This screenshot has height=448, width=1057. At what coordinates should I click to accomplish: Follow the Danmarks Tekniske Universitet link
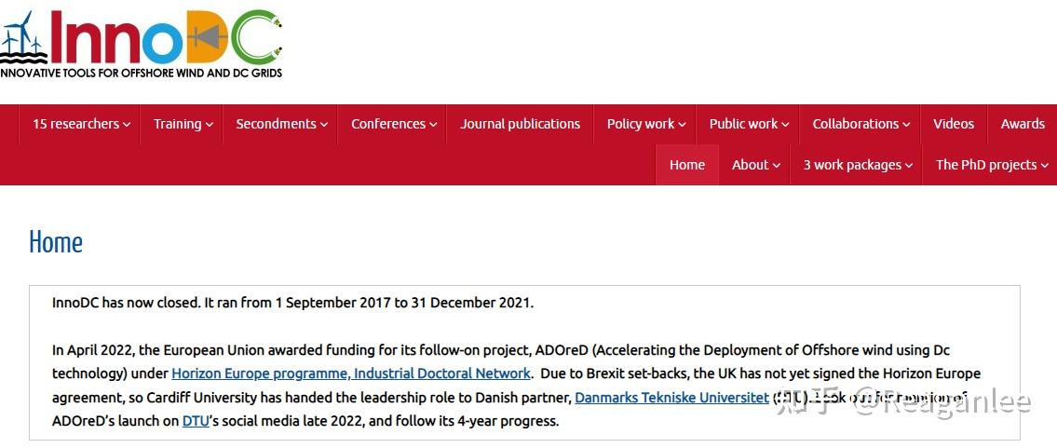(672, 398)
